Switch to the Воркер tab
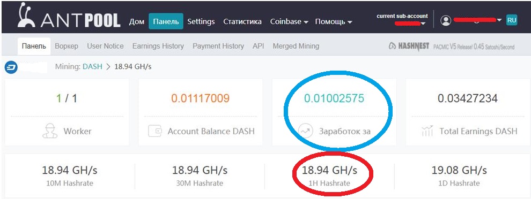The width and height of the screenshot is (531, 199). (x=67, y=46)
